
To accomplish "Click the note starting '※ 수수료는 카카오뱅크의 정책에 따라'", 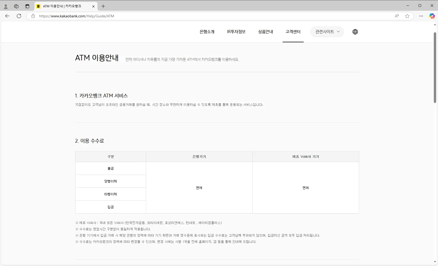I will click(166, 242).
